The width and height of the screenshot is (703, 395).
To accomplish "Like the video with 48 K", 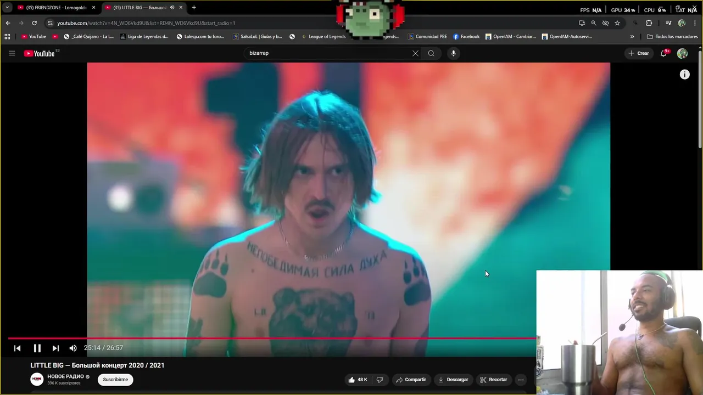I will pos(357,380).
